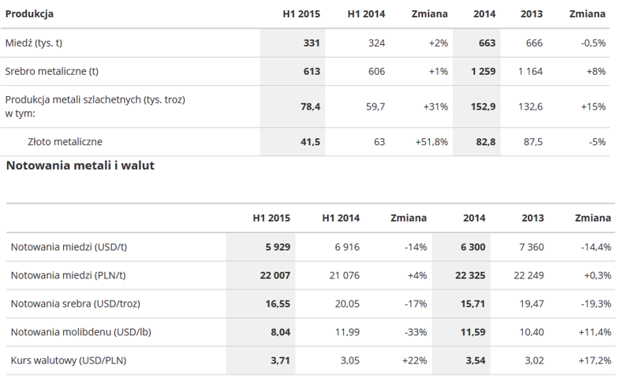
Task: Select the "Kurs walutowy (USD/PLN)" row label
Action: 69,360
